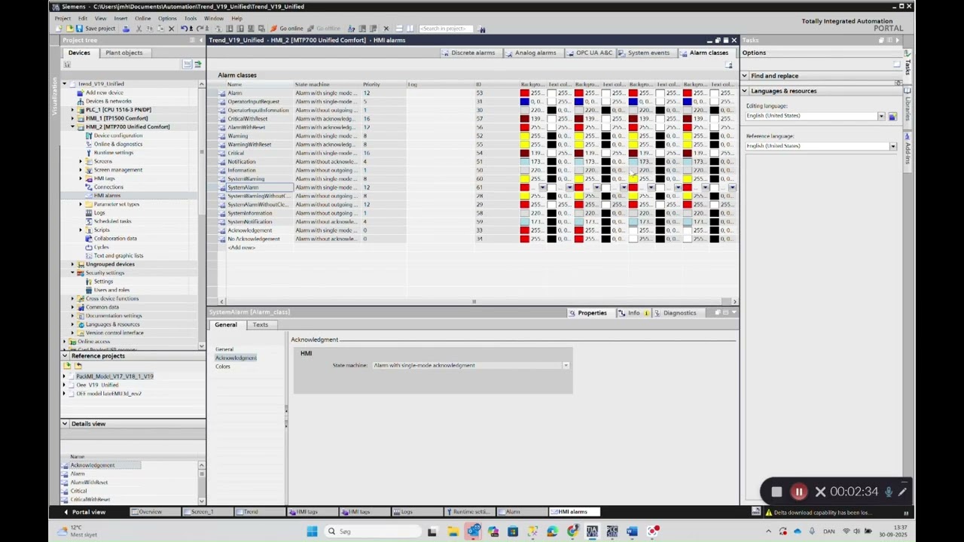
Task: Click the yellow background color swatch of the Warning row
Action: coord(524,135)
